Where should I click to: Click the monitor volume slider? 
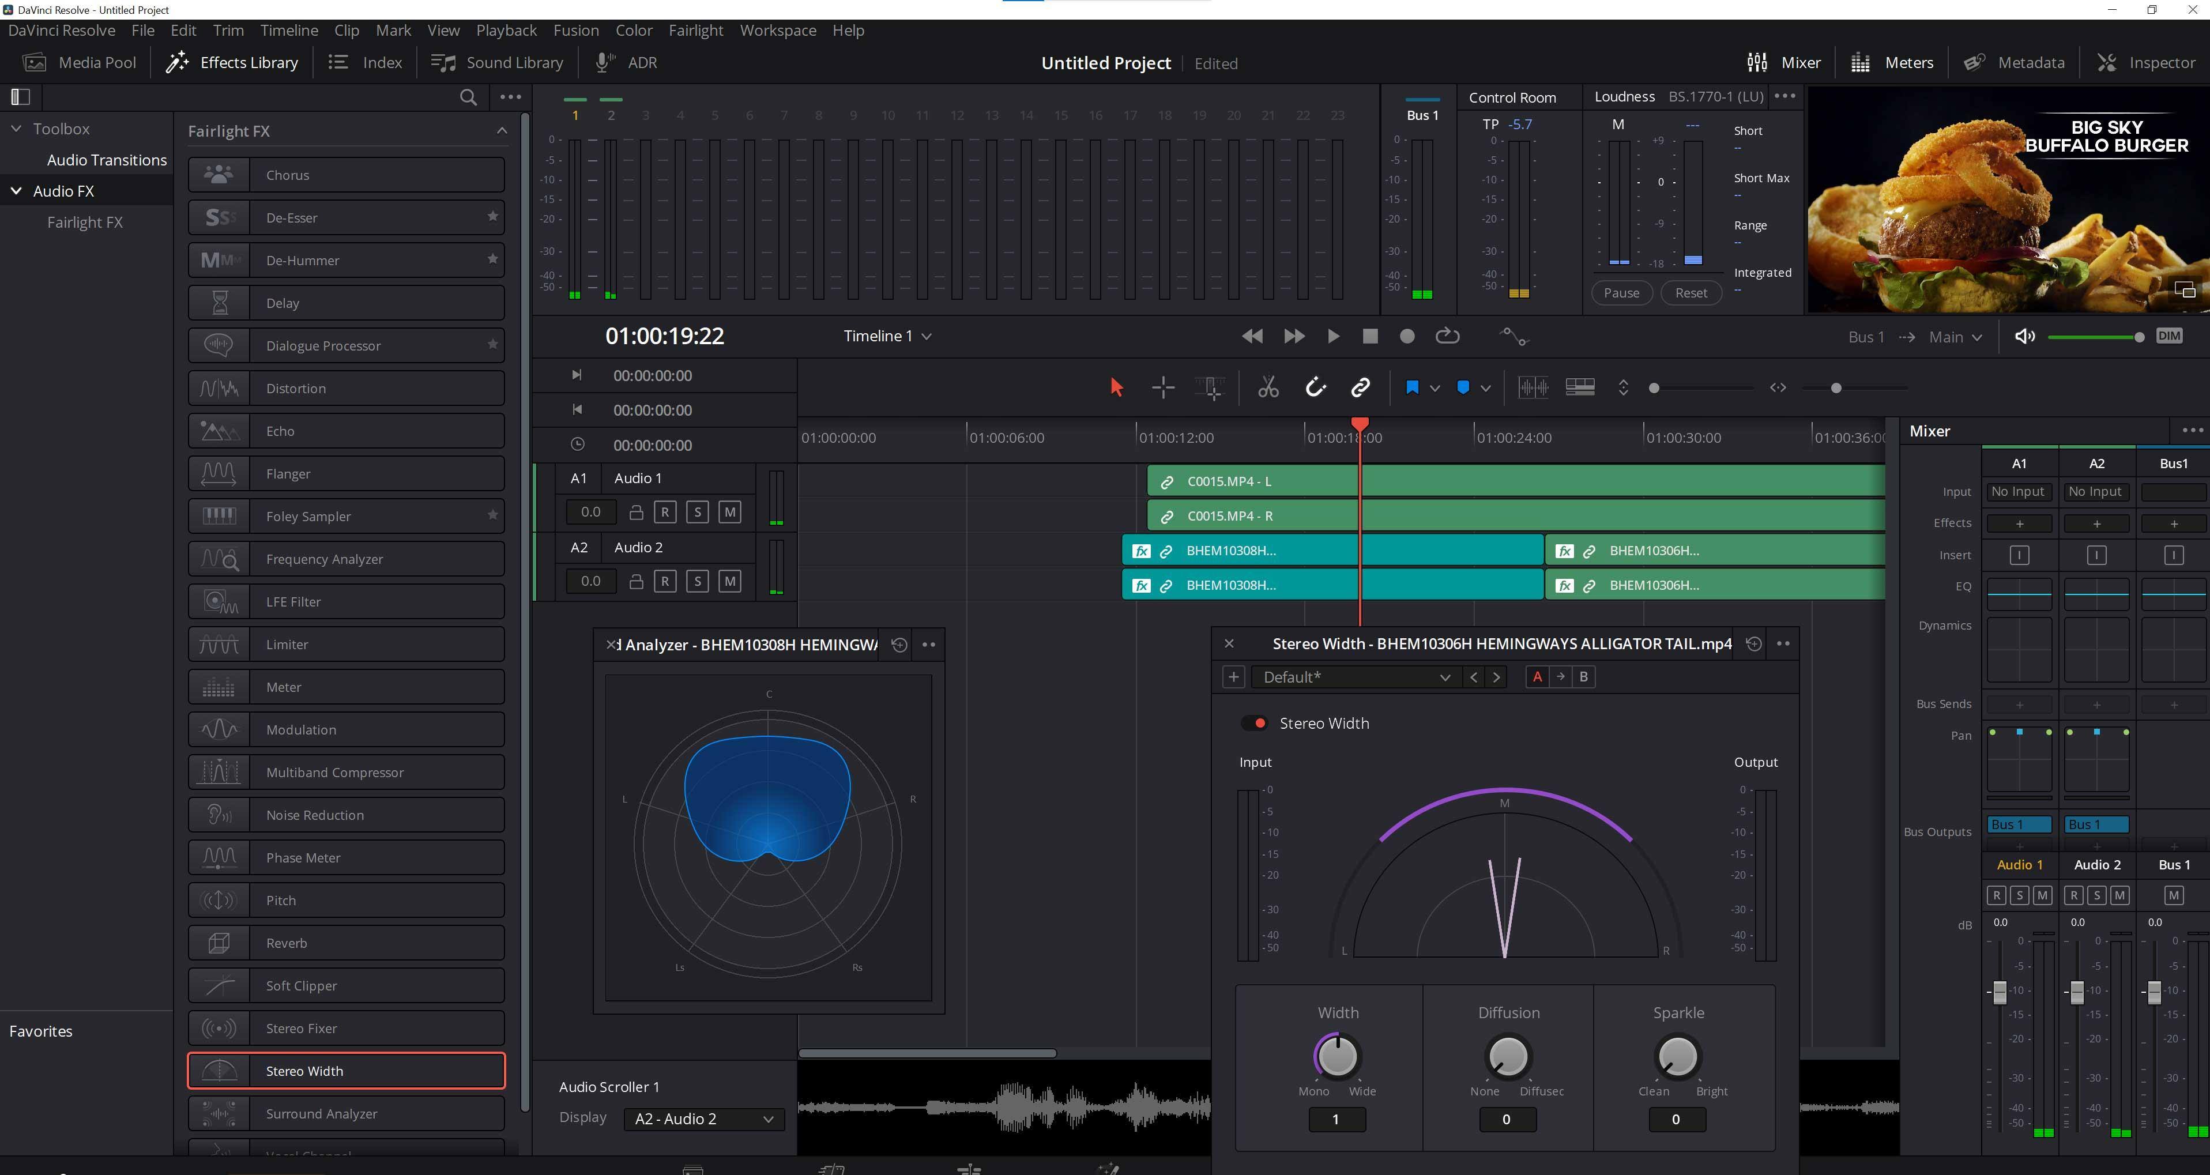click(2094, 337)
